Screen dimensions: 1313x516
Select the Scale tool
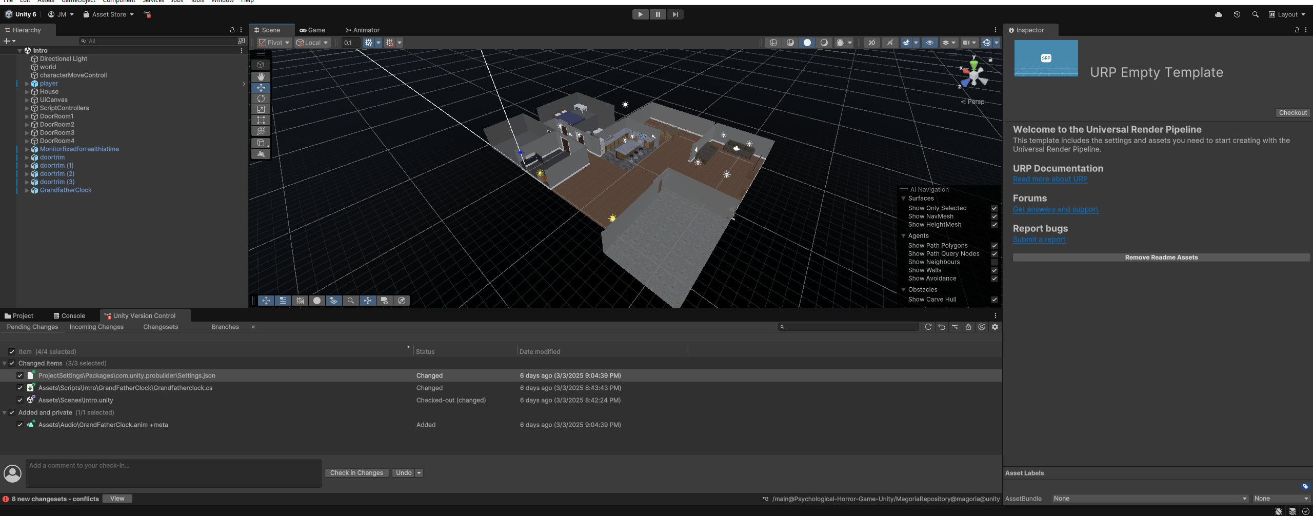click(x=261, y=109)
